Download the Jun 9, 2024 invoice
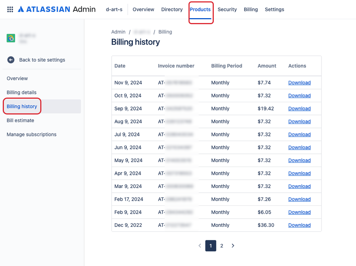 299,147
